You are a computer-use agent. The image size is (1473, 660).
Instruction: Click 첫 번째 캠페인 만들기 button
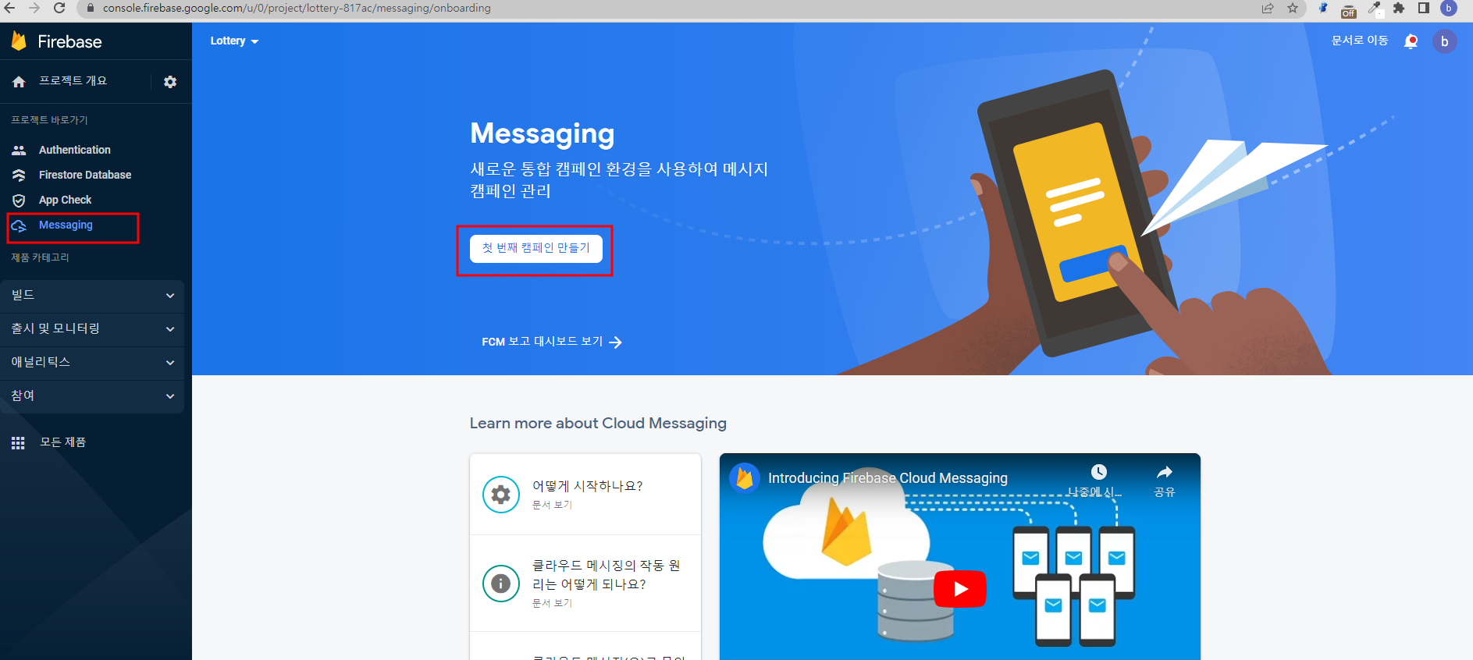tap(536, 248)
